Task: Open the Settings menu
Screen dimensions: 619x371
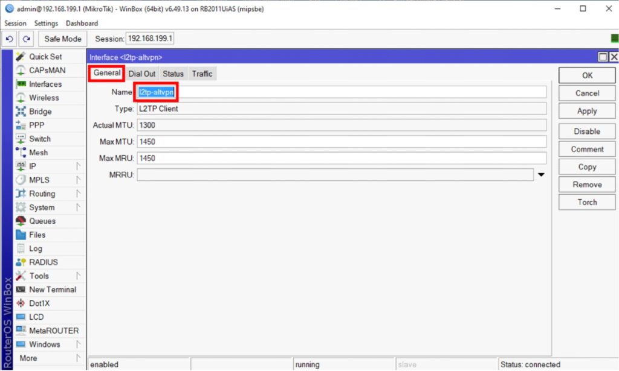Action: pyautogui.click(x=46, y=24)
